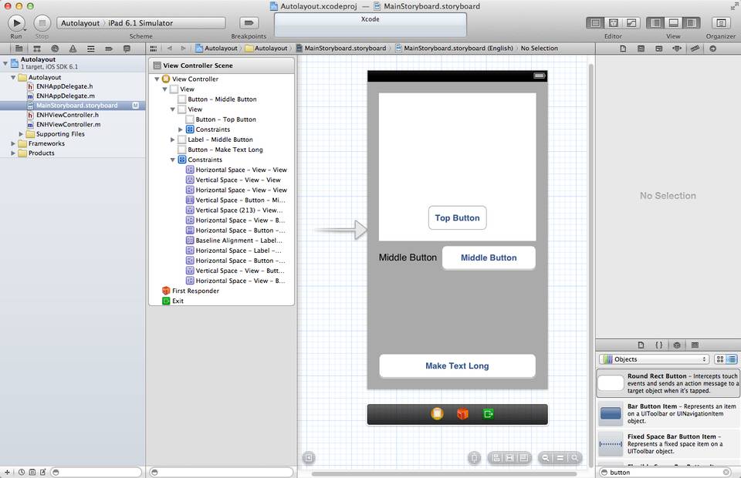Switch library to icon grid view
741x478 pixels.
pyautogui.click(x=719, y=359)
